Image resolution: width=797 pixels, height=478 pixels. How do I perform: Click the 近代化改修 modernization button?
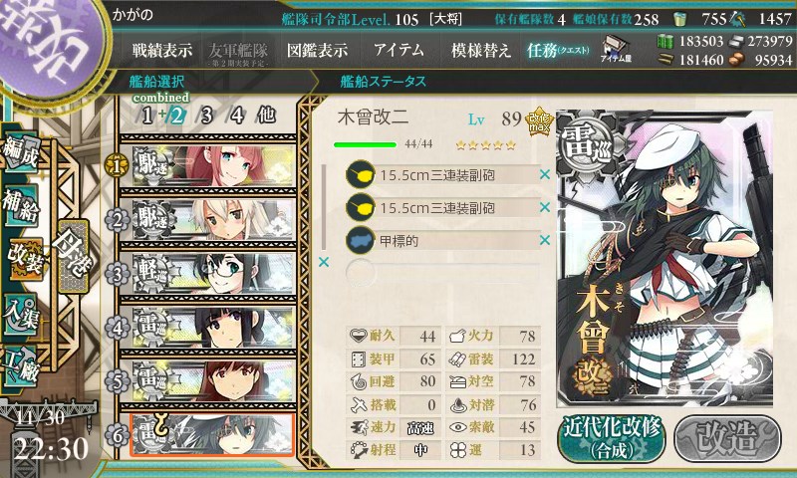(612, 439)
